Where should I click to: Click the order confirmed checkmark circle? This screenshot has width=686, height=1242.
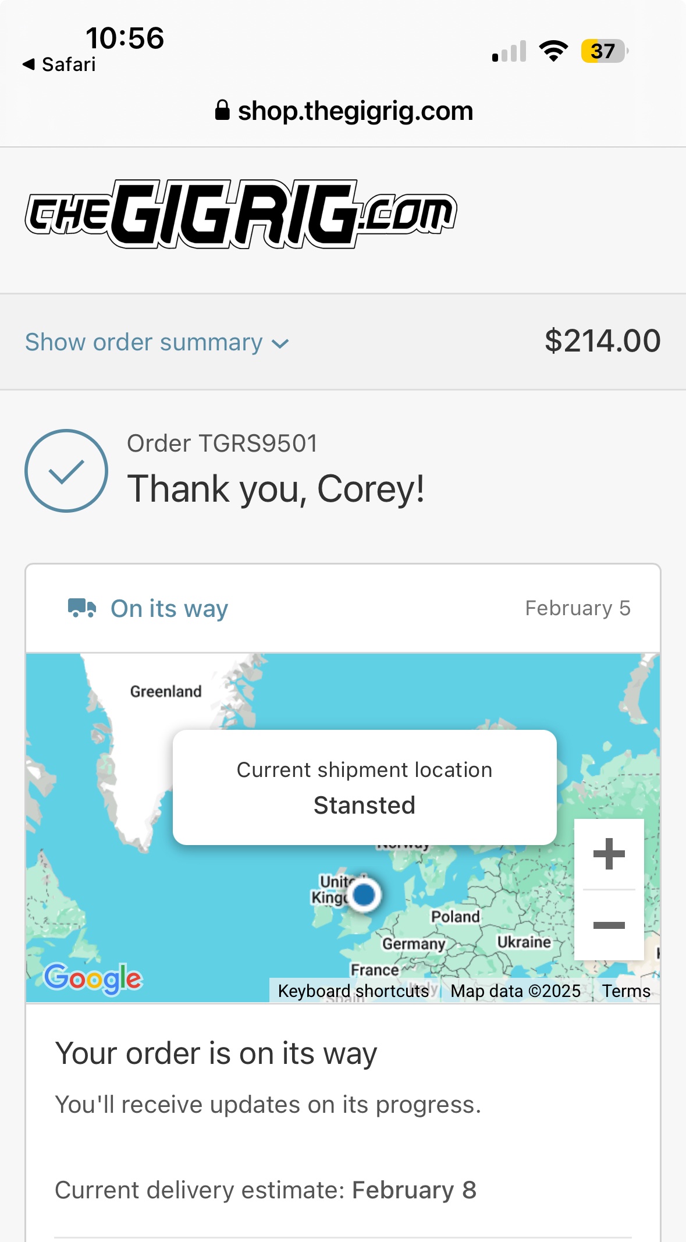[66, 471]
